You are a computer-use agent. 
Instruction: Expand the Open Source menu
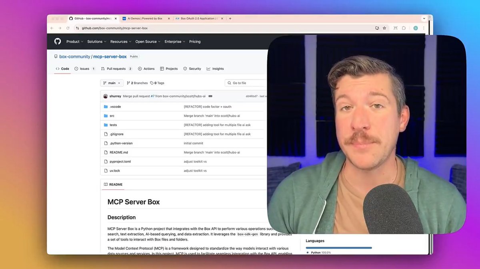148,42
